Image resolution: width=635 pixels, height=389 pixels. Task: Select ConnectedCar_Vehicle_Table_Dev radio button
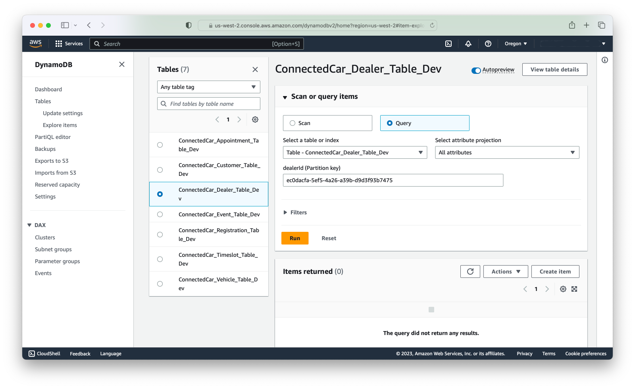(x=160, y=284)
